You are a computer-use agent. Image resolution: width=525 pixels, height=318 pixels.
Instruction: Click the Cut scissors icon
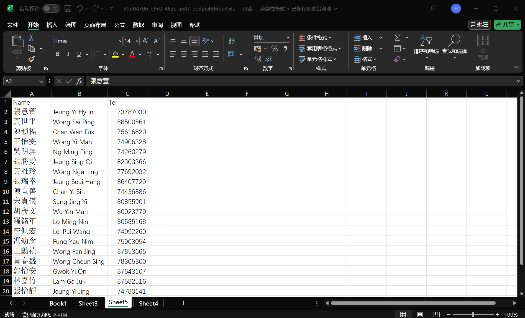(x=31, y=38)
